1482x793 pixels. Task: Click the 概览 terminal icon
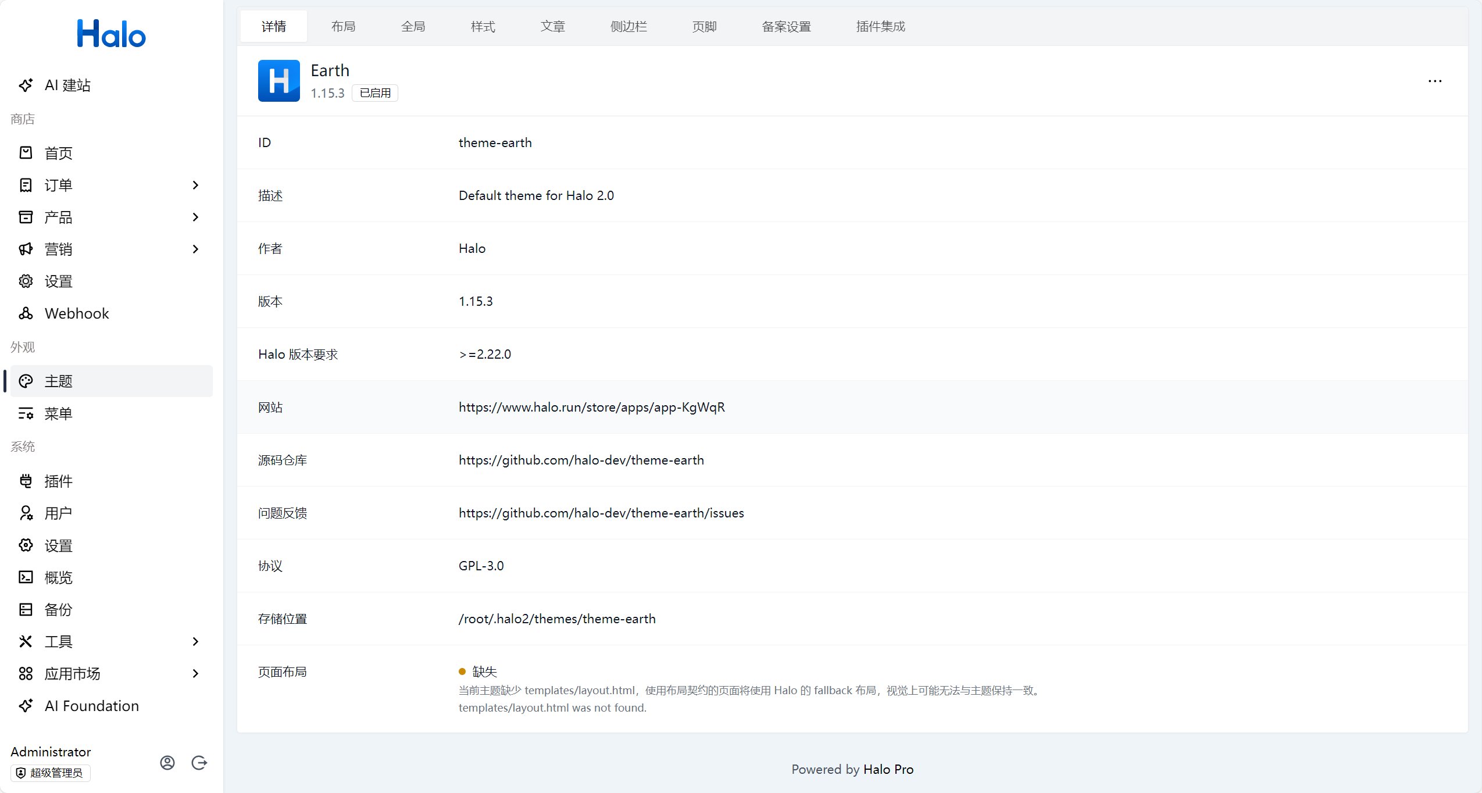point(26,577)
